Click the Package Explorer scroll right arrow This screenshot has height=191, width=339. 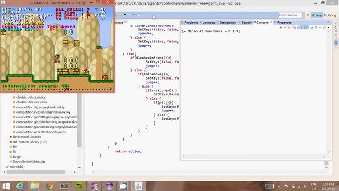pyautogui.click(x=75, y=172)
